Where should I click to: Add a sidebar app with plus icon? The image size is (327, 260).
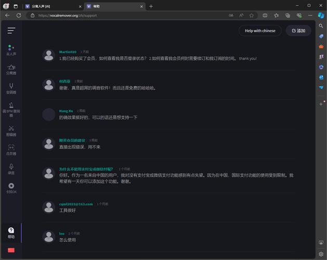[x=321, y=104]
